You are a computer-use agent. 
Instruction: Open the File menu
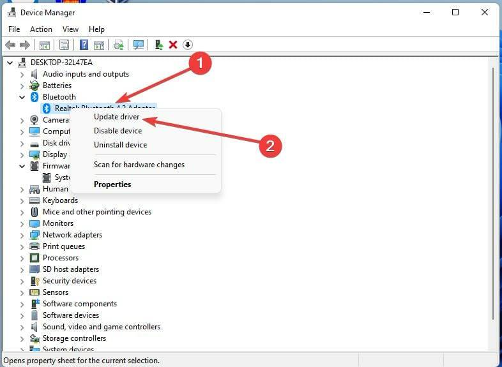[14, 29]
